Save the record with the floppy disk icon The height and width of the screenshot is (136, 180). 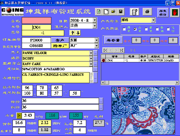pos(121,12)
